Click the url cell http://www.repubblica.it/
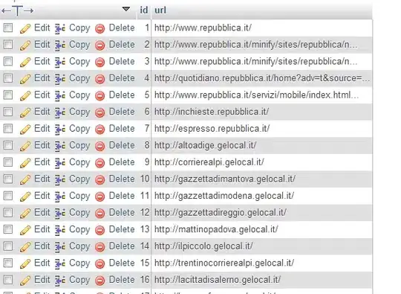401x294 pixels. coord(261,28)
